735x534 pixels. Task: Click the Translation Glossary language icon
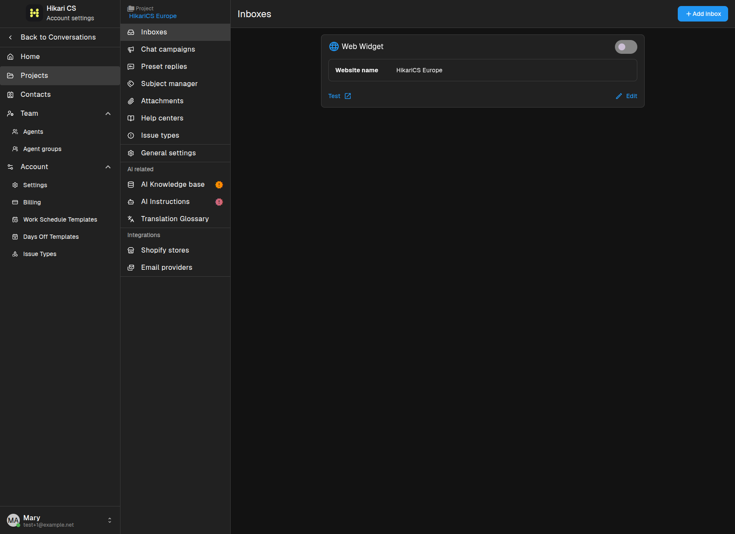tap(131, 219)
